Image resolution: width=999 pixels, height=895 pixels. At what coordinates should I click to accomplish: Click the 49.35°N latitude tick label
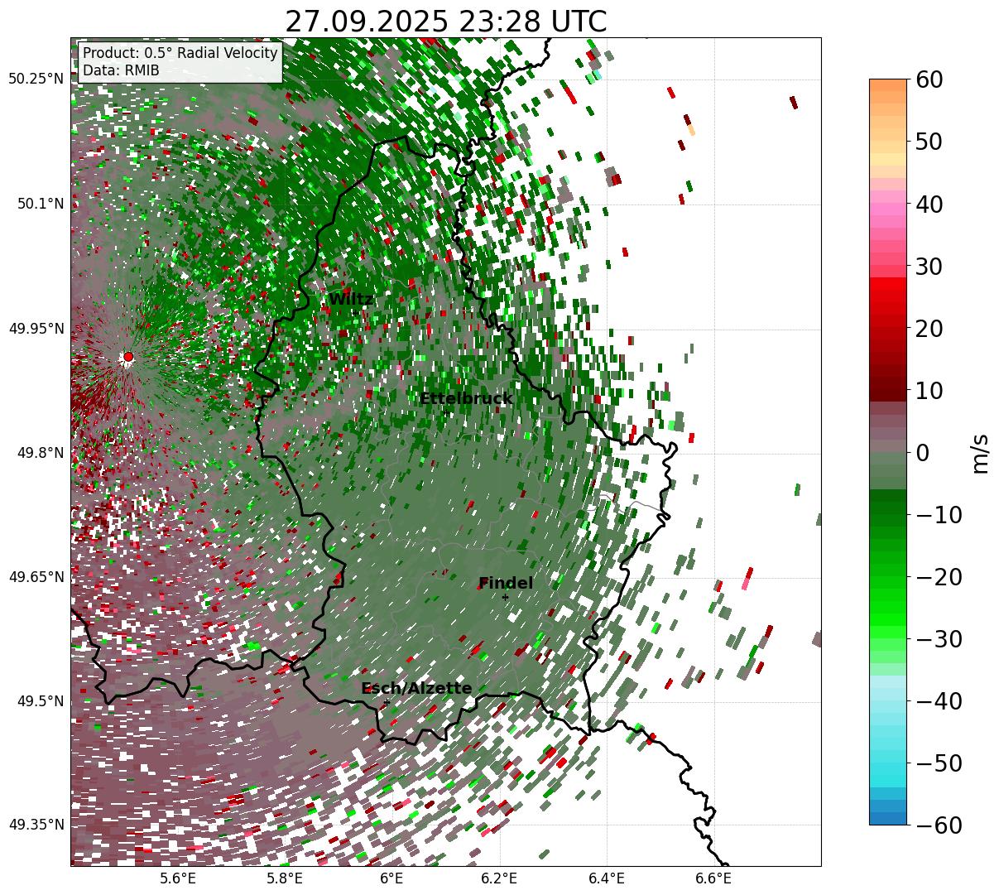pyautogui.click(x=36, y=825)
